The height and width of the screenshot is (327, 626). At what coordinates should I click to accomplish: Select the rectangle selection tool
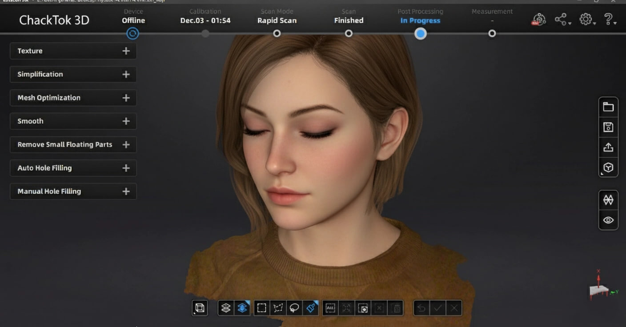(x=262, y=308)
